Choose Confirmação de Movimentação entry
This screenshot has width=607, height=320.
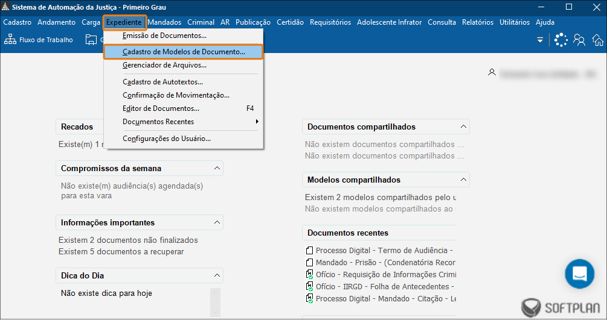coord(184,95)
